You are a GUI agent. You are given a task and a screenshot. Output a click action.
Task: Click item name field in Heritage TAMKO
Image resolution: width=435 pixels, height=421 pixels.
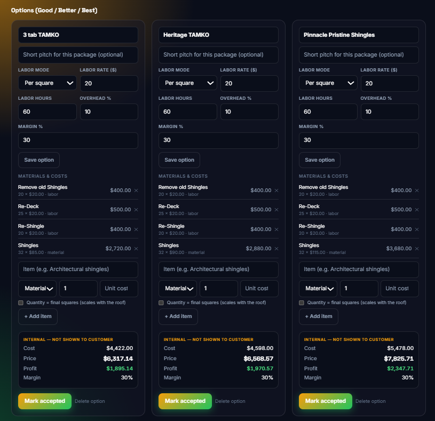[219, 269]
